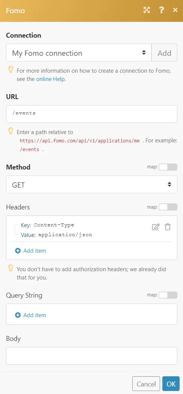Enable the map switch for Headers

[x=168, y=207]
